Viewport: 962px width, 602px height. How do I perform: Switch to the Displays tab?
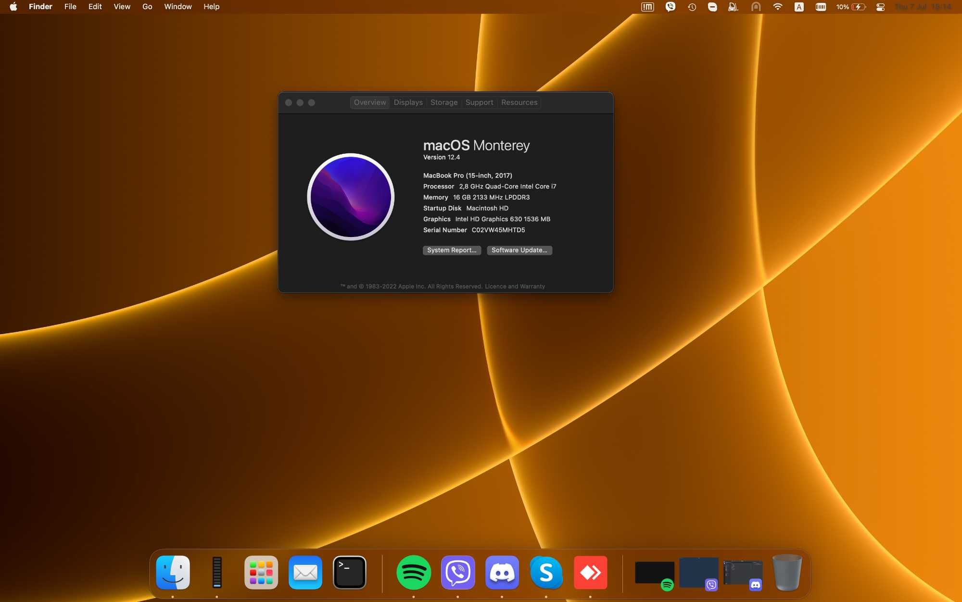tap(408, 102)
